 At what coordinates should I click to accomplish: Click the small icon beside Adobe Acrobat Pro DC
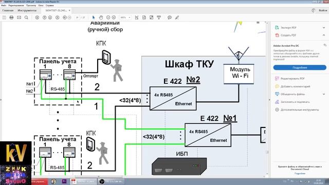pyautogui.click(x=325, y=45)
